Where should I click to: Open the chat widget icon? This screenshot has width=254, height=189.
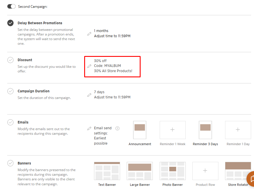tap(251, 179)
